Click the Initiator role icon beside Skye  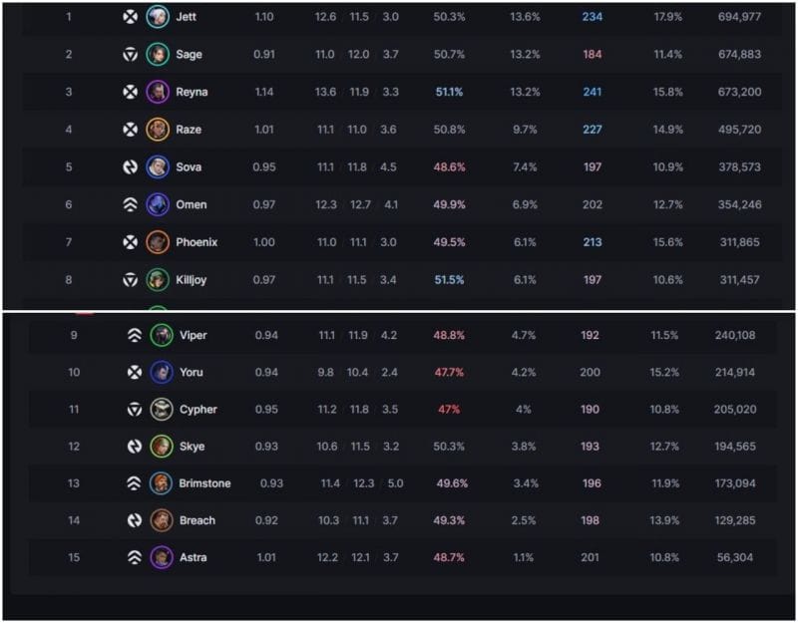[134, 447]
